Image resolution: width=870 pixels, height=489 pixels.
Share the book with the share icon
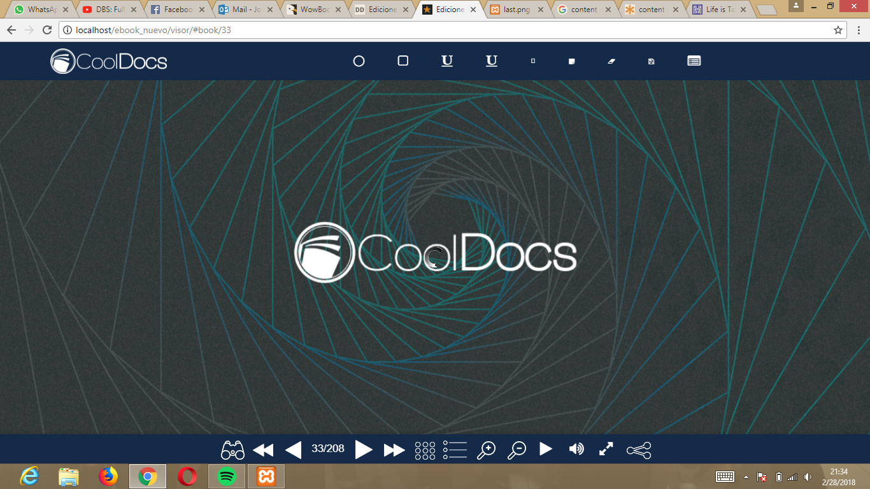639,450
